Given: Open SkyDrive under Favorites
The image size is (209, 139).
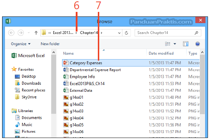Looking at the screenshot, I should coord(26,97).
